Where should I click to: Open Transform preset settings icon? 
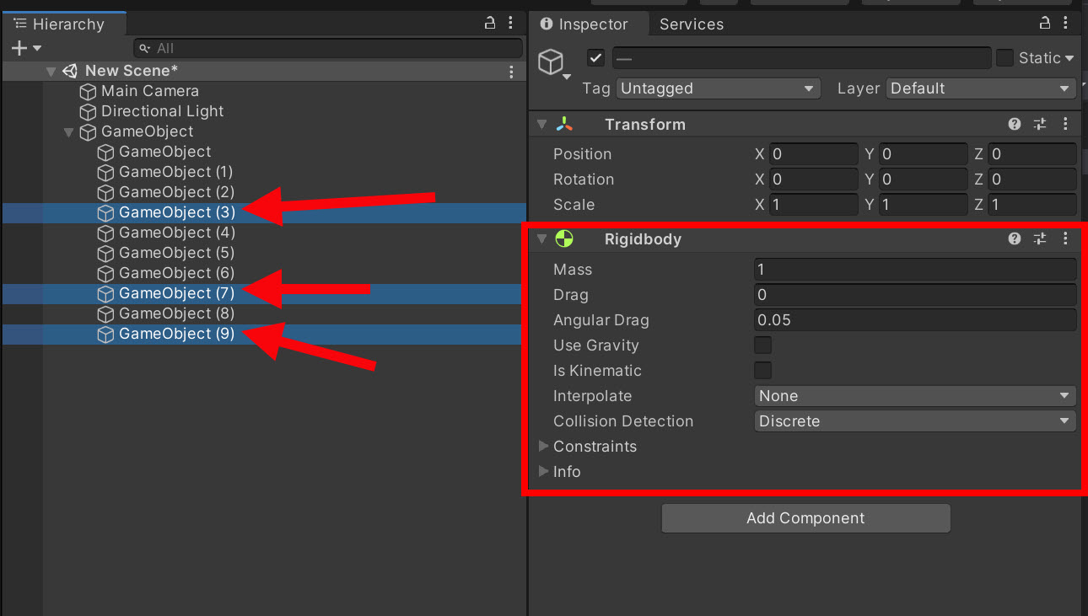point(1040,124)
